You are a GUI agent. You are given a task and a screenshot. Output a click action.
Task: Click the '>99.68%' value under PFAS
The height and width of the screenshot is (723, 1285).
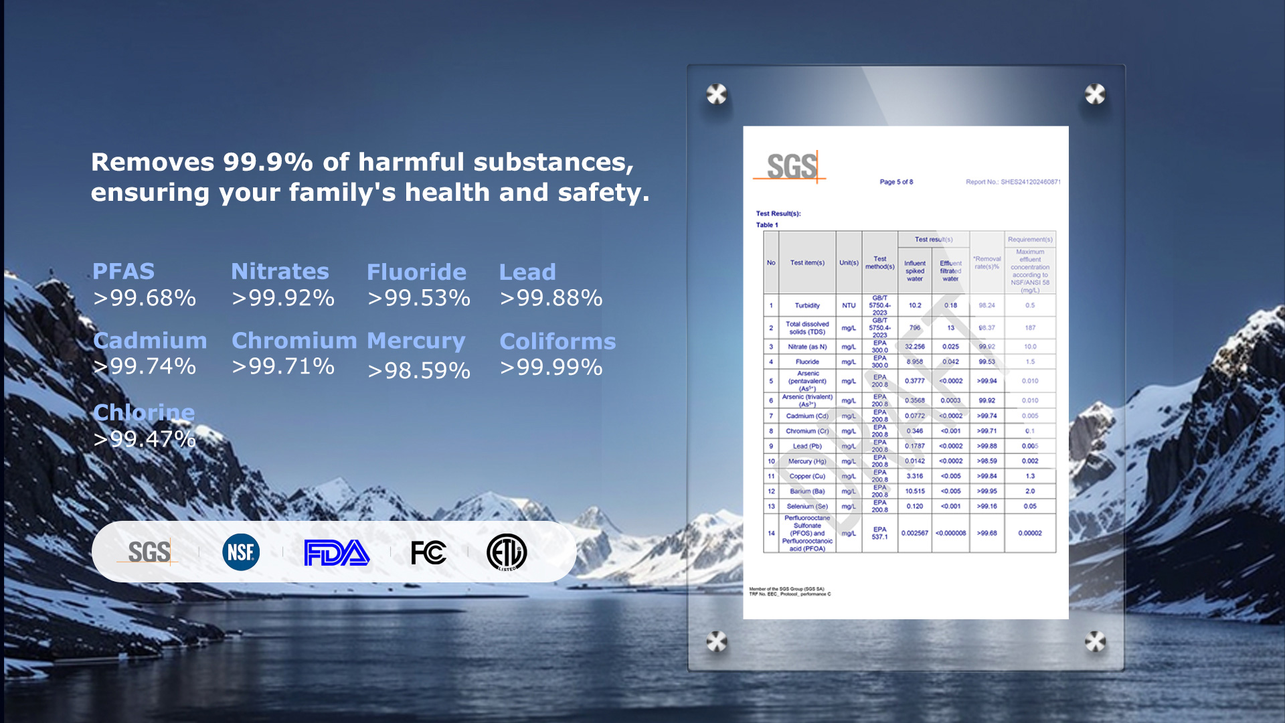click(x=145, y=298)
